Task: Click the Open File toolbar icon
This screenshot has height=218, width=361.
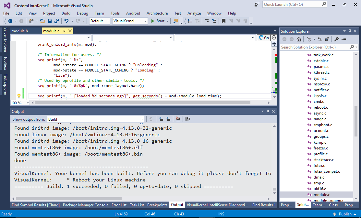Action: tap(42, 21)
